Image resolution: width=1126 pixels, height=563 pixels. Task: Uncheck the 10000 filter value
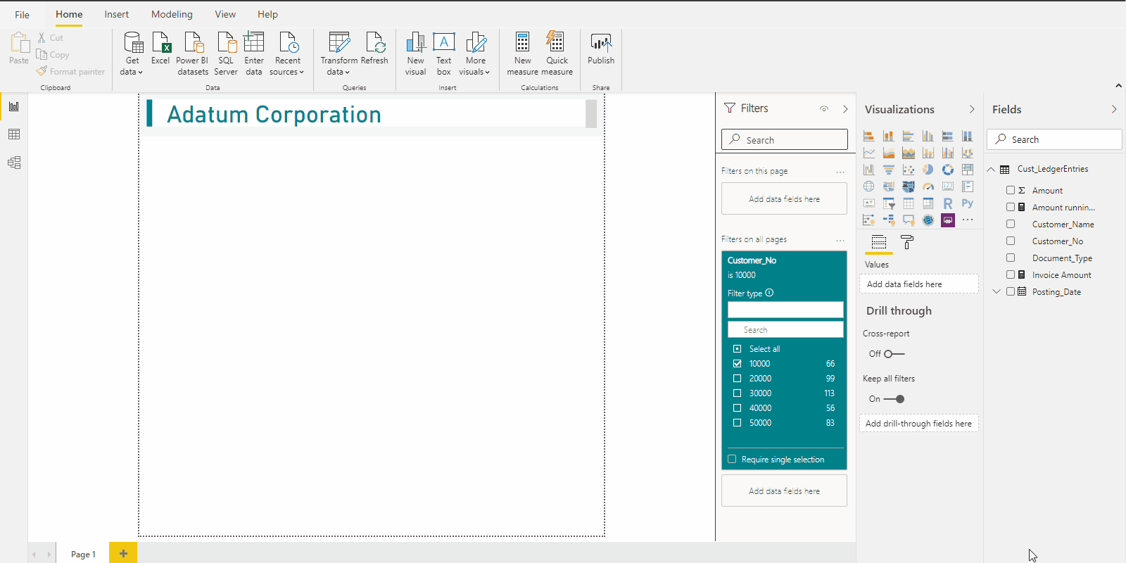(x=737, y=364)
